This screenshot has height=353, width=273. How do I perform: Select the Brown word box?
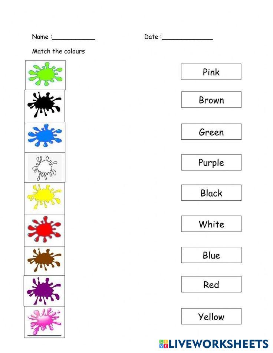211,100
